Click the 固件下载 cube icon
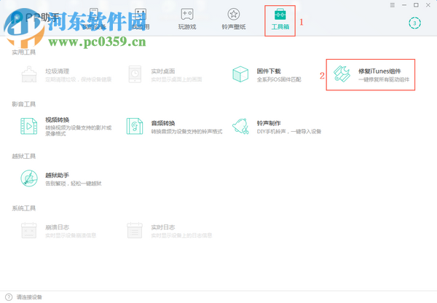Screen dimensions: 437x303 pyautogui.click(x=240, y=74)
